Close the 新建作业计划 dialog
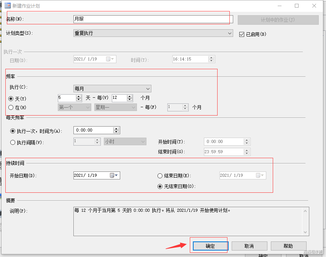The width and height of the screenshot is (326, 257). pyautogui.click(x=314, y=6)
